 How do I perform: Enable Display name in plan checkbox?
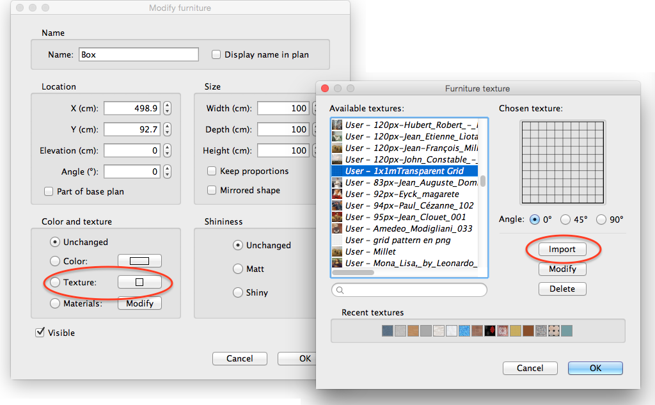(x=216, y=54)
